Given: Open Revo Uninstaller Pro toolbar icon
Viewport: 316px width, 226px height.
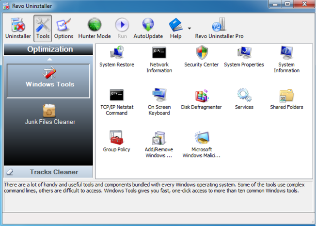Looking at the screenshot, I should coord(219,25).
